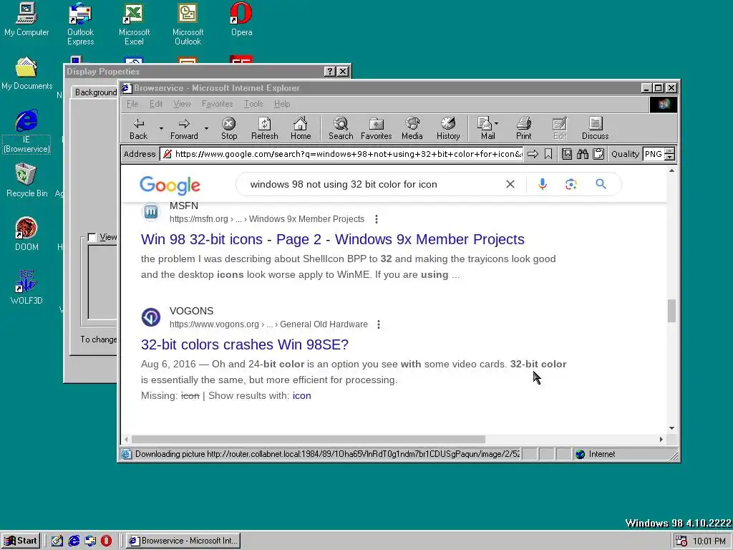Image resolution: width=733 pixels, height=550 pixels.
Task: Select the WOLF3D desktop icon
Action: click(x=26, y=287)
